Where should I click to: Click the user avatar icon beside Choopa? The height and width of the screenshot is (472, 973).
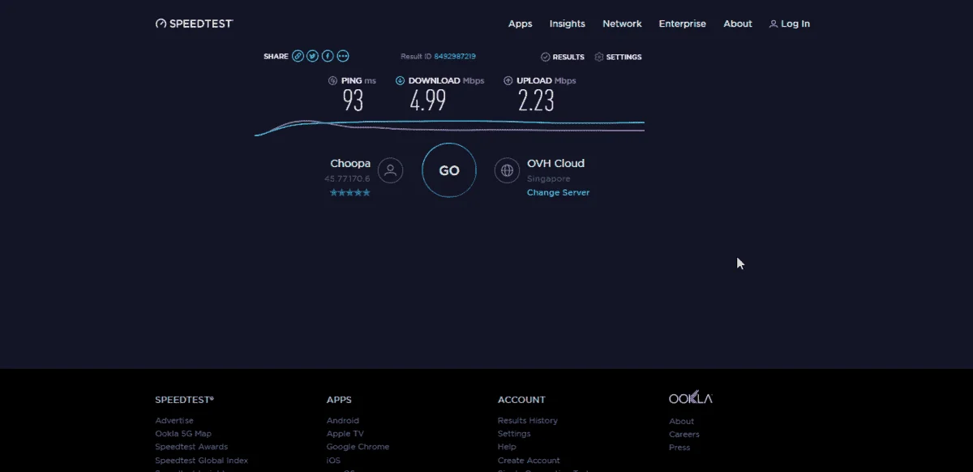coord(390,170)
